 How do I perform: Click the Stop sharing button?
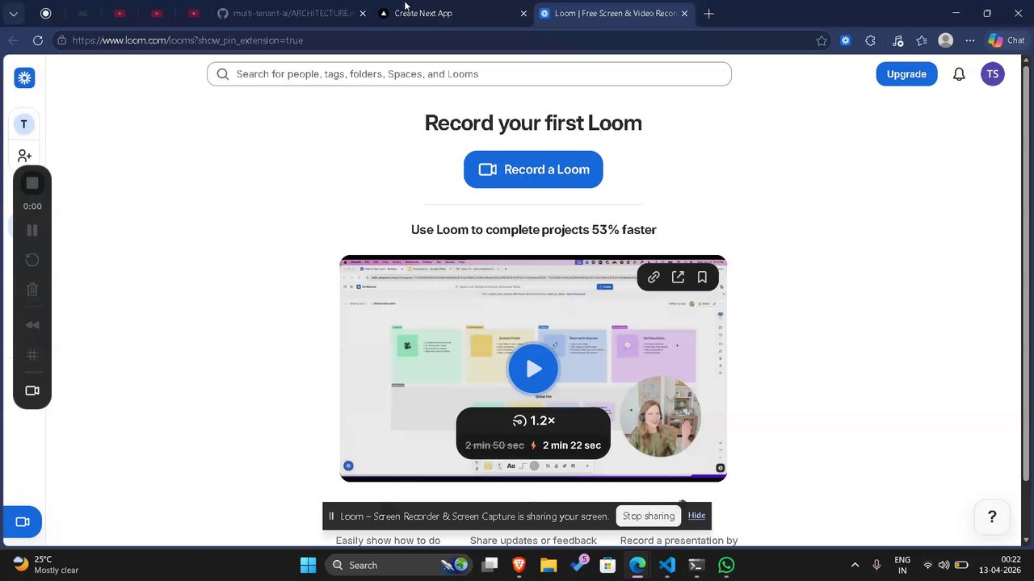[x=648, y=516]
